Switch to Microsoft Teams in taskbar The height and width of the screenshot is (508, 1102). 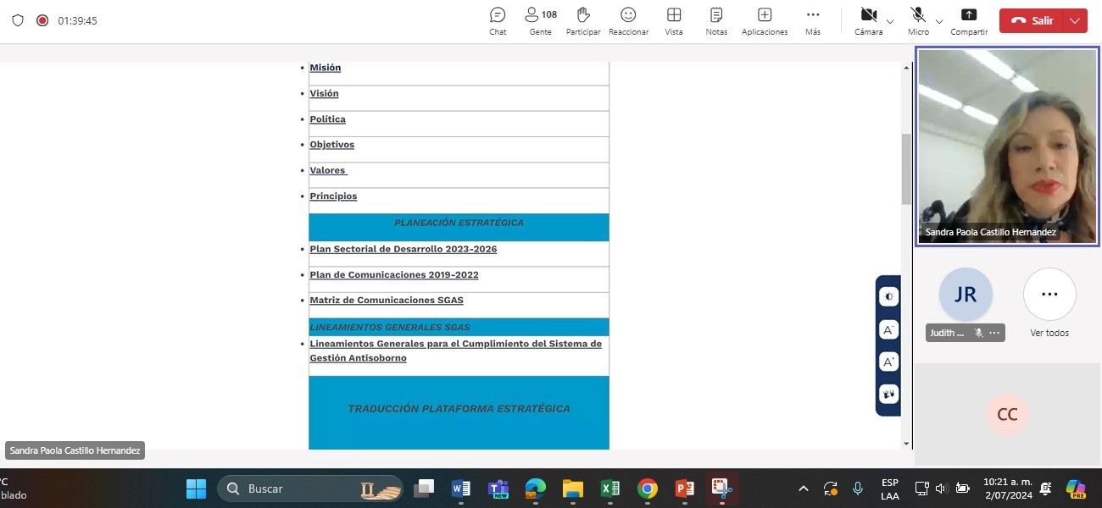pyautogui.click(x=498, y=489)
